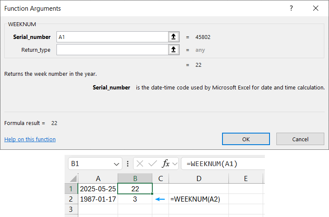Select cell with date 1987-01-17

(98, 199)
